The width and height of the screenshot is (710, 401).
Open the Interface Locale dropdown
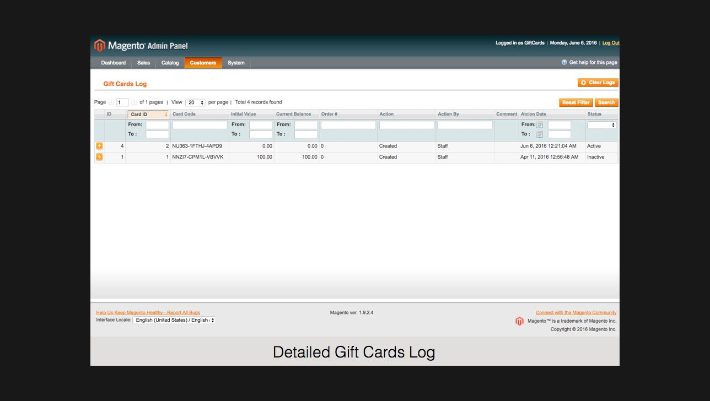click(x=174, y=320)
